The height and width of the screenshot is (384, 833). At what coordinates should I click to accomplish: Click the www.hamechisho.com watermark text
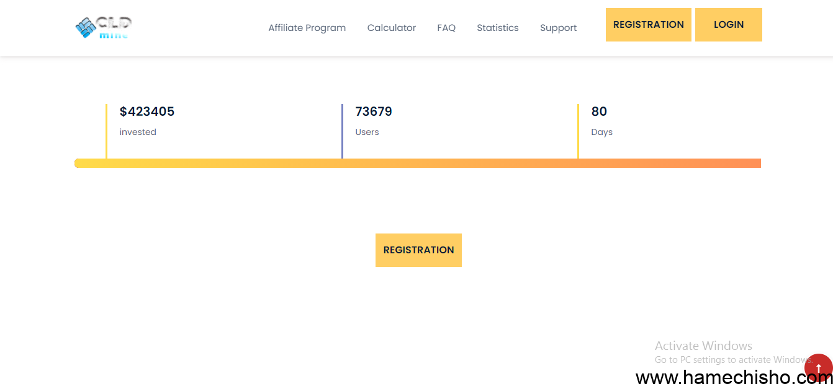tap(720, 377)
